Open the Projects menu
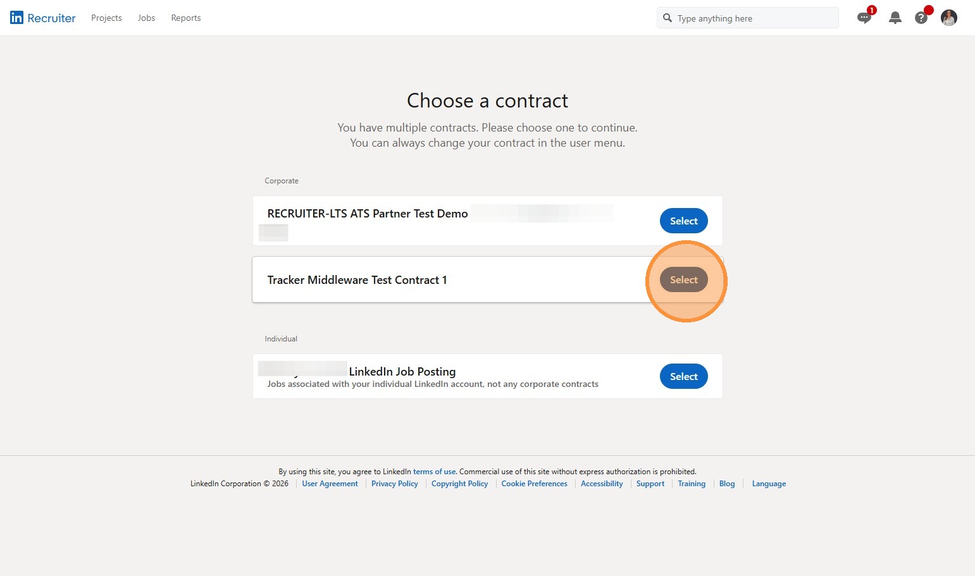Viewport: 975px width, 576px height. [x=106, y=18]
